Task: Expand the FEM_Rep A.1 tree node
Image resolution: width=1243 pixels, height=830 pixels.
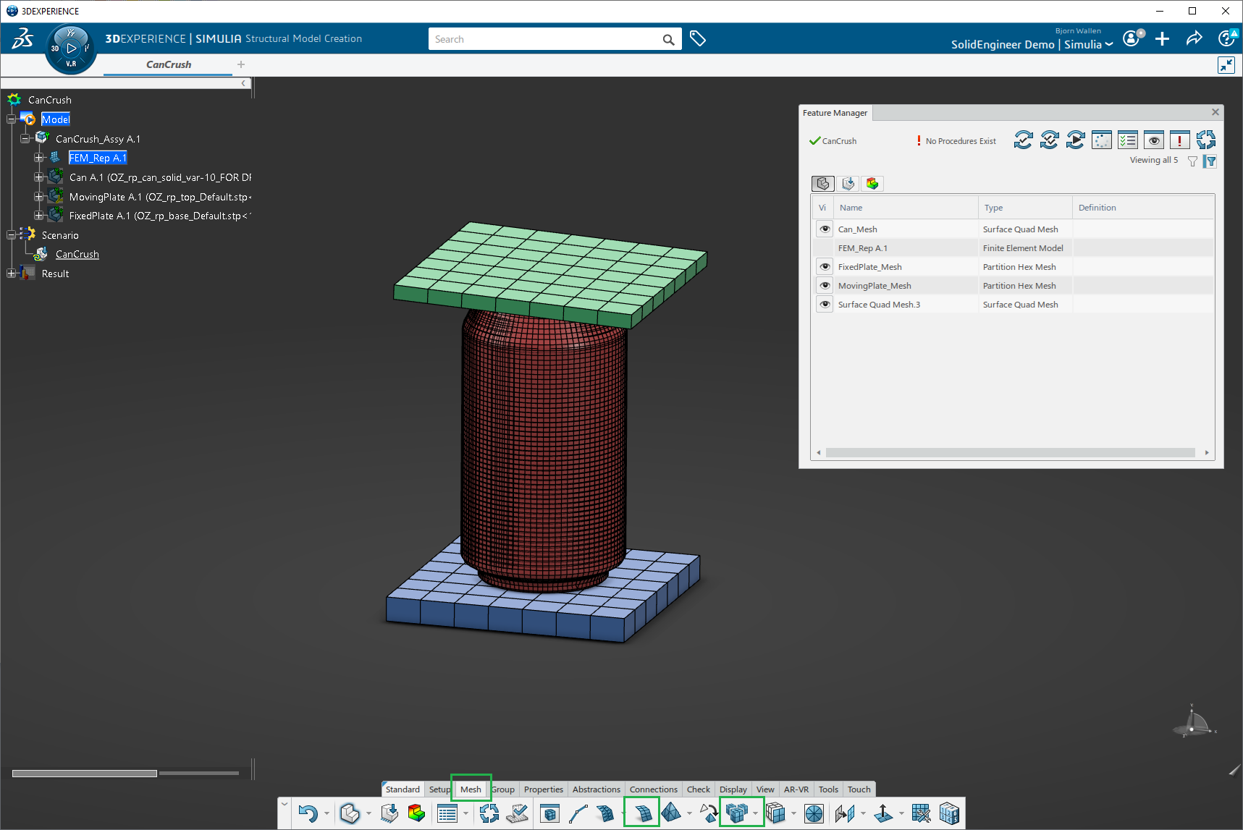Action: click(39, 158)
